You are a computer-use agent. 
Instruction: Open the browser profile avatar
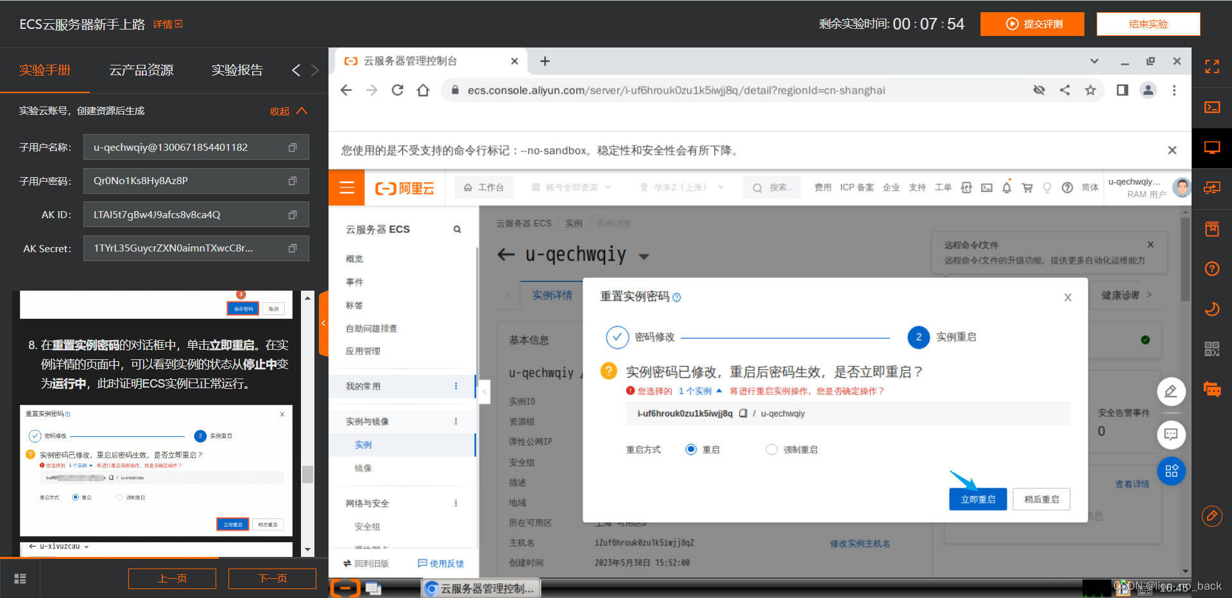[x=1148, y=90]
